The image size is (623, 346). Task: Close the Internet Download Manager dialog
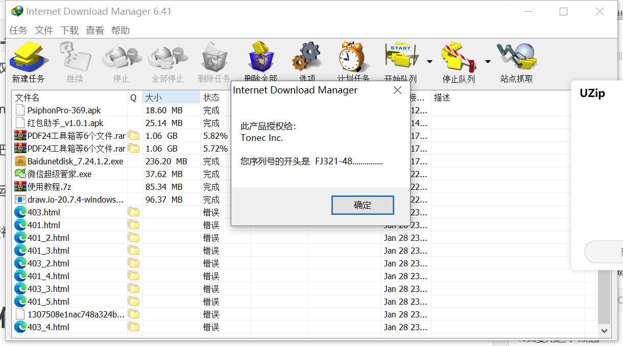(x=397, y=90)
